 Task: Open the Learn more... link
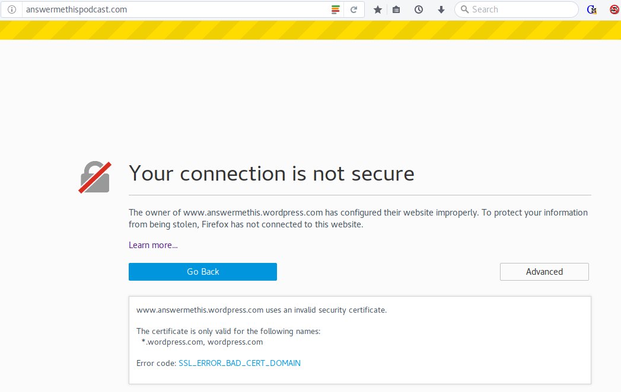153,245
